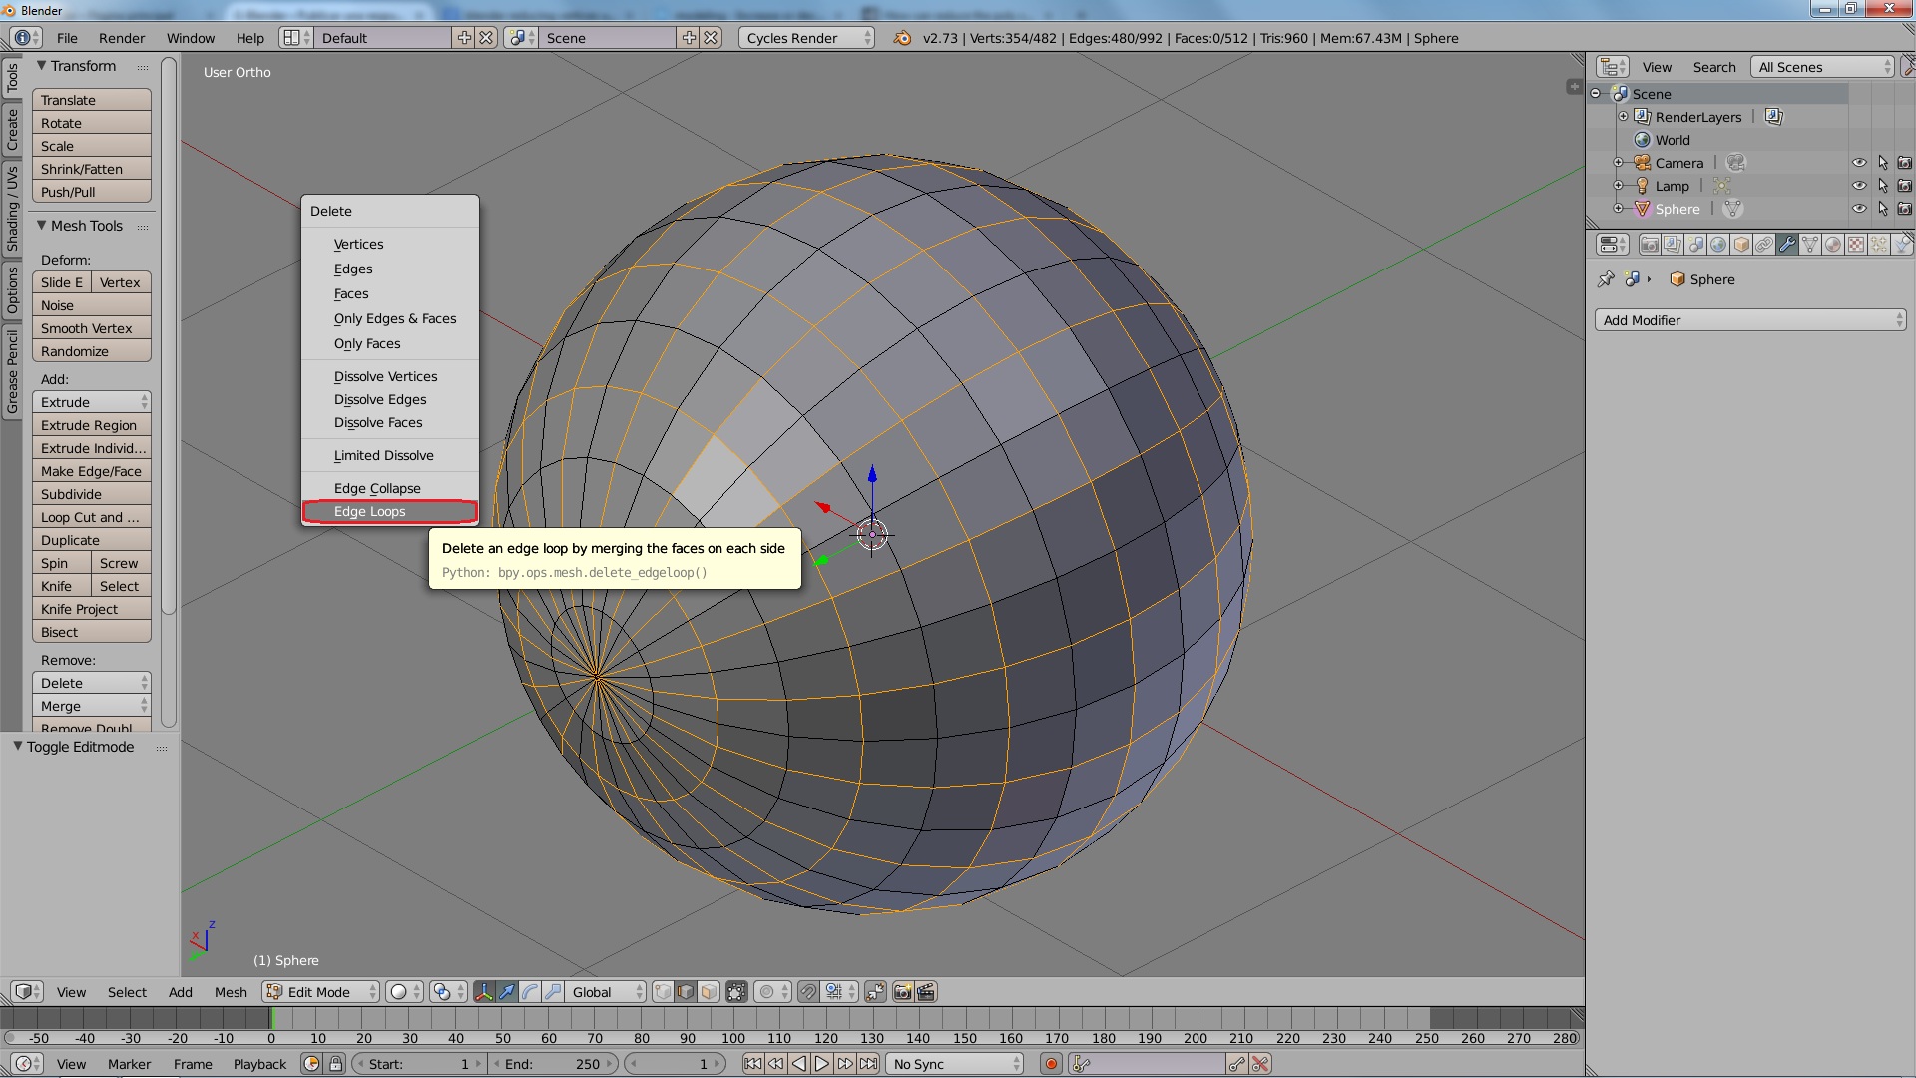Open the Add Modifier dropdown
Viewport: 1916px width, 1078px height.
[x=1750, y=320]
